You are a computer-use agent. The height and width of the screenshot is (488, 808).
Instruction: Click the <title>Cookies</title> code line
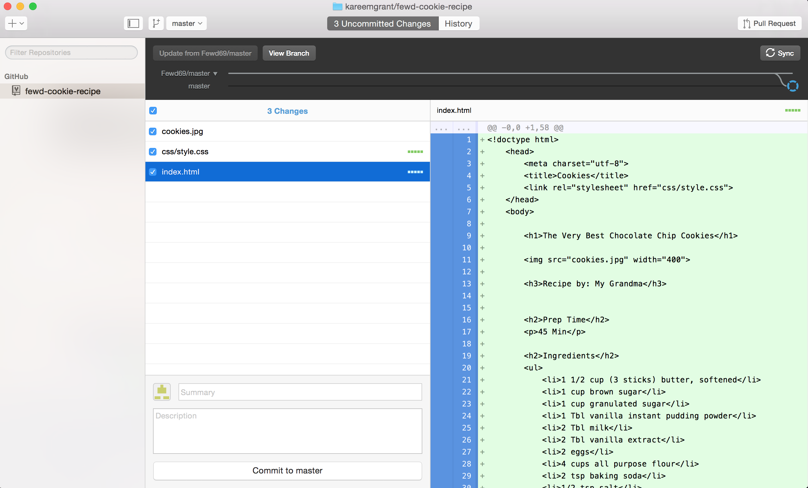pos(576,176)
